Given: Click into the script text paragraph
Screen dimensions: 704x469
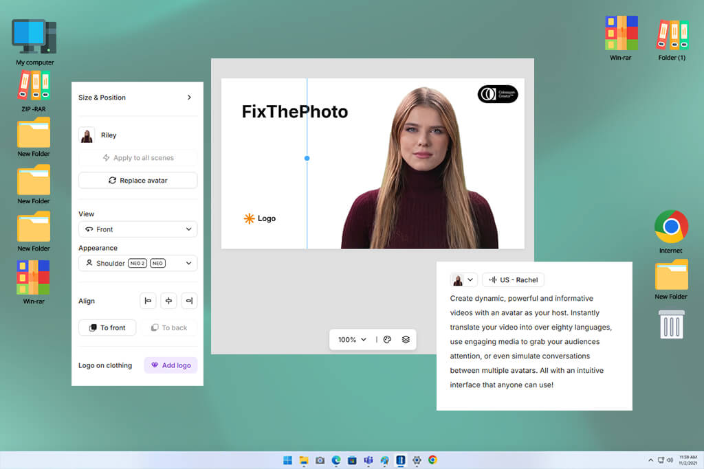Looking at the screenshot, I should [531, 342].
